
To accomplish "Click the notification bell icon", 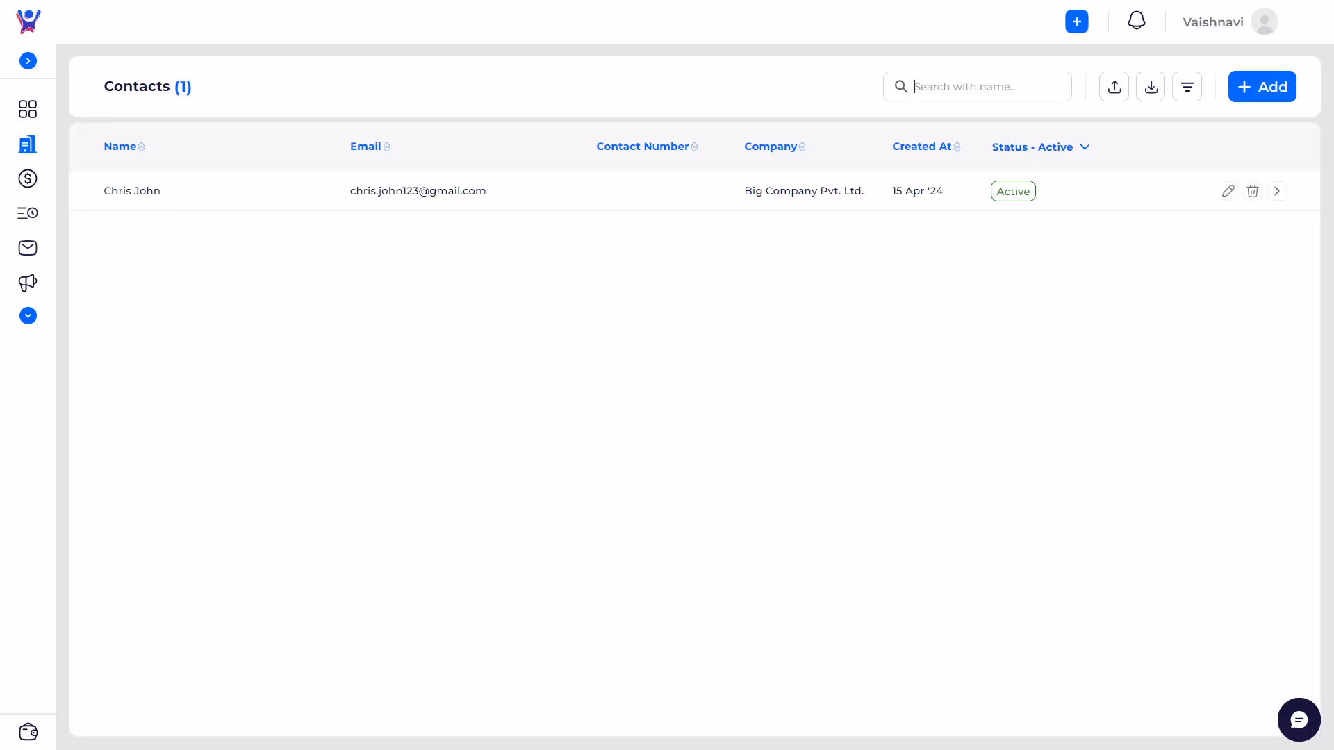I will [x=1137, y=21].
